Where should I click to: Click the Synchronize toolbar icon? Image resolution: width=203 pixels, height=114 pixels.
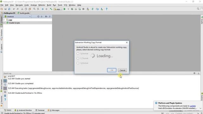[9, 9]
